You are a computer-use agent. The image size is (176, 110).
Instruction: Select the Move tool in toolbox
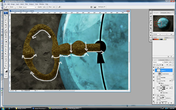6,16
